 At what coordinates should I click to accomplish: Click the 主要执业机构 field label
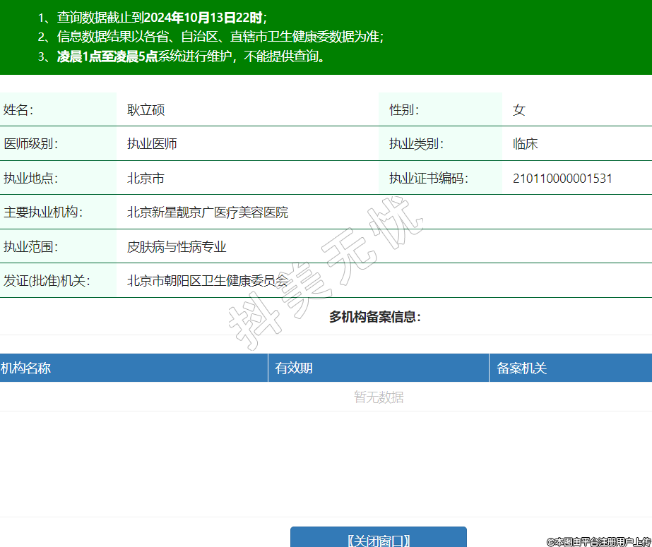tap(43, 212)
